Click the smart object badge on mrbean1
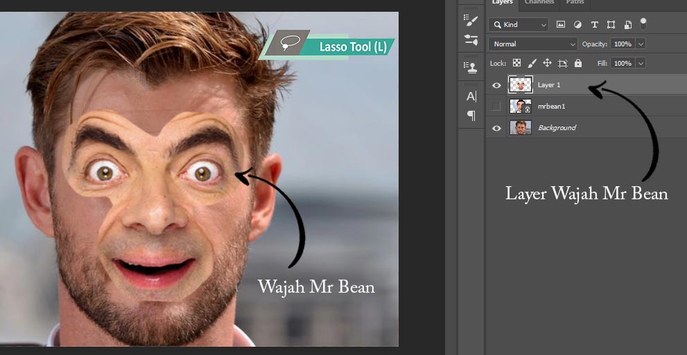This screenshot has width=687, height=355. click(528, 109)
